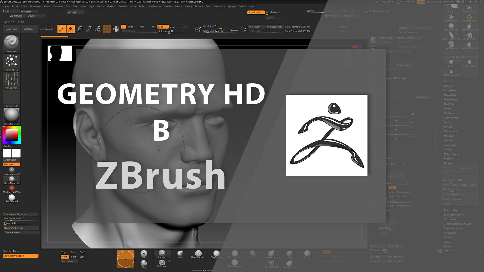Switch to the Move gizmo mode
Screen dimensions: 484x272
tap(80, 29)
